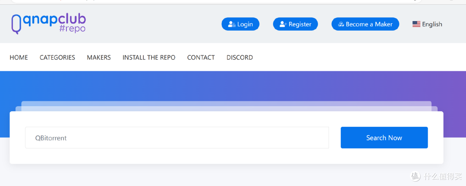Click the qnapclub #repo logo text

54,23
